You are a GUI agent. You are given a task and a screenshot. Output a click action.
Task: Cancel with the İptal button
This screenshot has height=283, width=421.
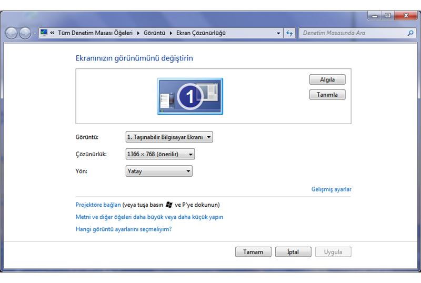pyautogui.click(x=293, y=252)
